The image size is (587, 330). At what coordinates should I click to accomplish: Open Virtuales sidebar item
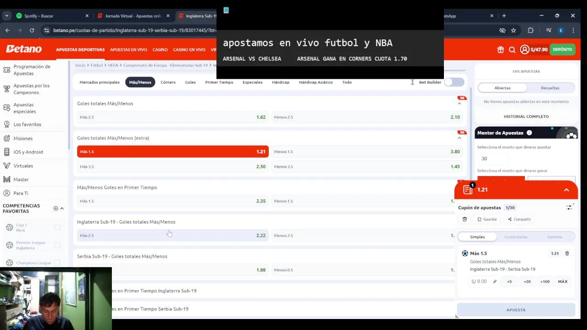point(23,165)
